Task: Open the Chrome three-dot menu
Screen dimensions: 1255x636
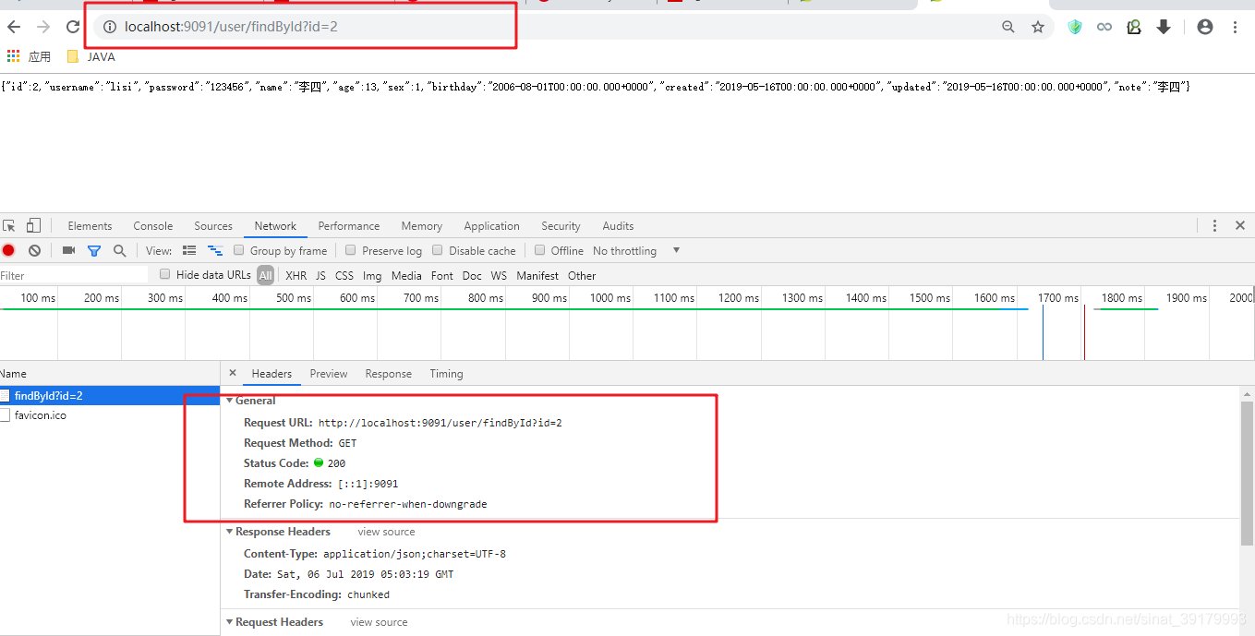Action: (x=1235, y=27)
